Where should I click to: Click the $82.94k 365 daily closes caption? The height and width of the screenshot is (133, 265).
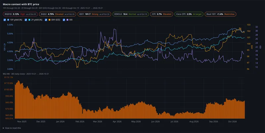tap(26, 74)
